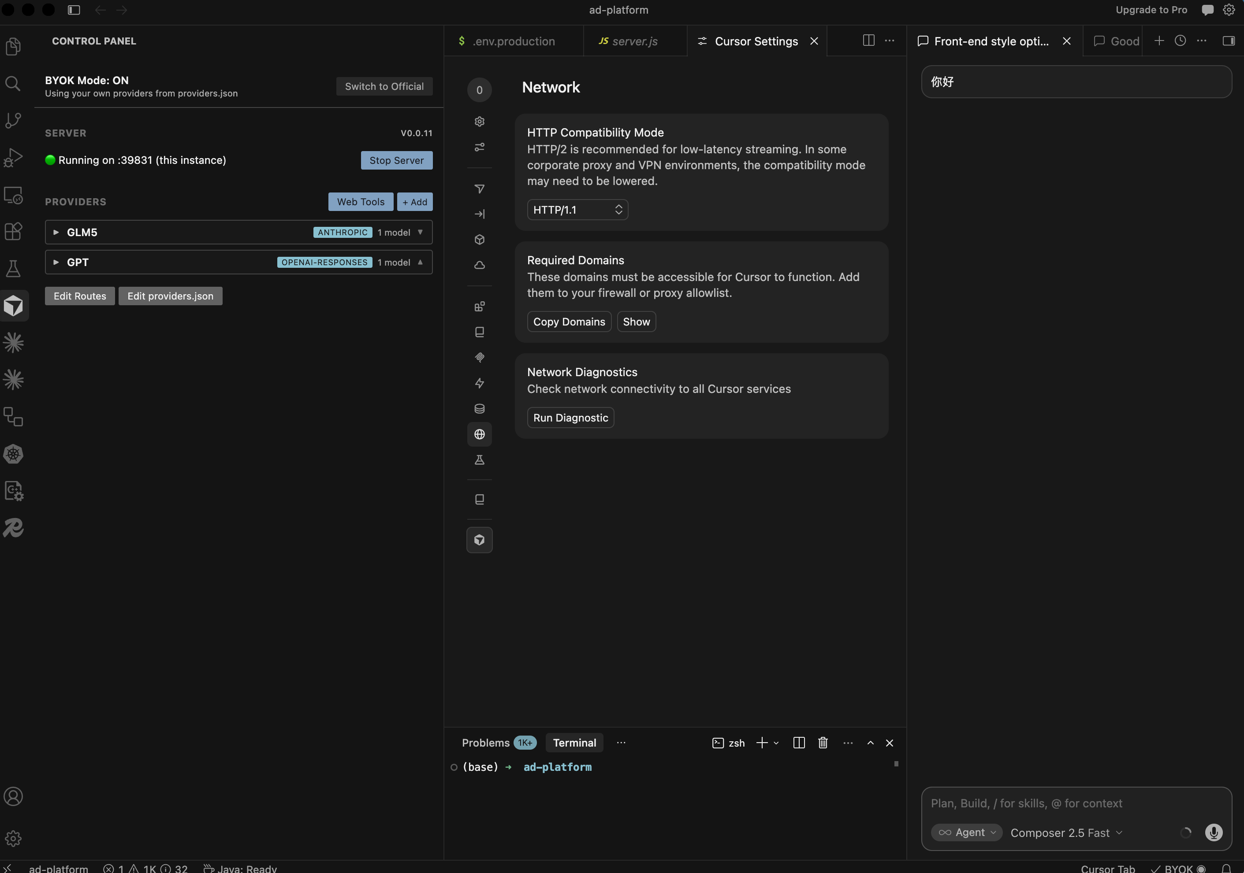Move GPT provider up with arrow

[x=421, y=262]
